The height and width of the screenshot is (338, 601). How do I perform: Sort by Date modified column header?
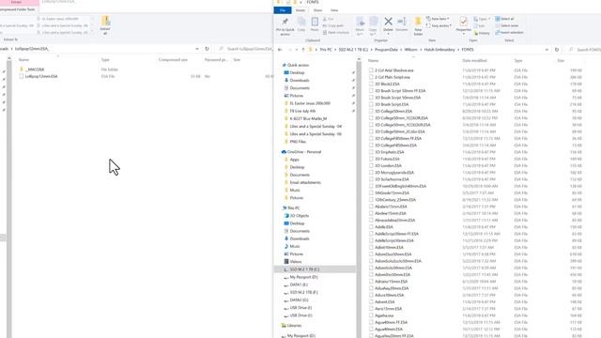tap(474, 60)
